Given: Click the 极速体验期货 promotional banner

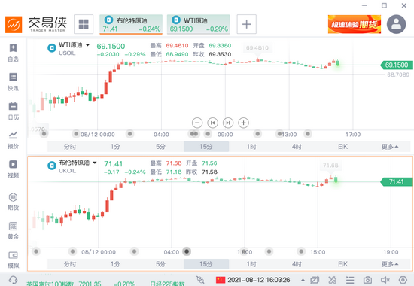Looking at the screenshot, I should pyautogui.click(x=355, y=24).
